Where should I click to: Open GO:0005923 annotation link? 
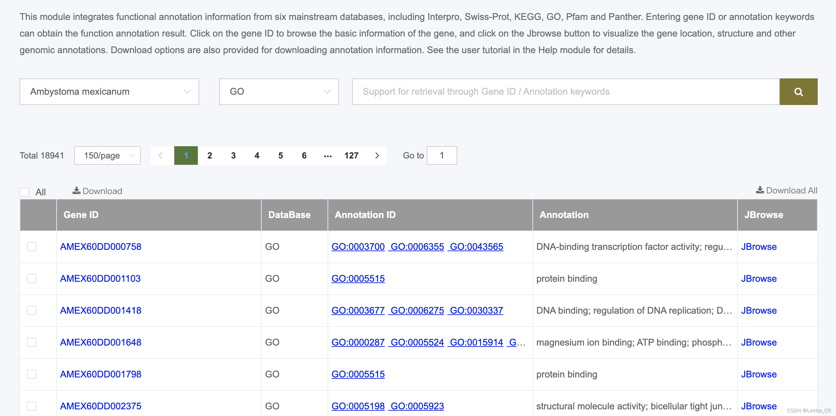417,406
